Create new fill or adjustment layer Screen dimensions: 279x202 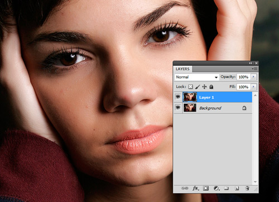click(x=217, y=188)
